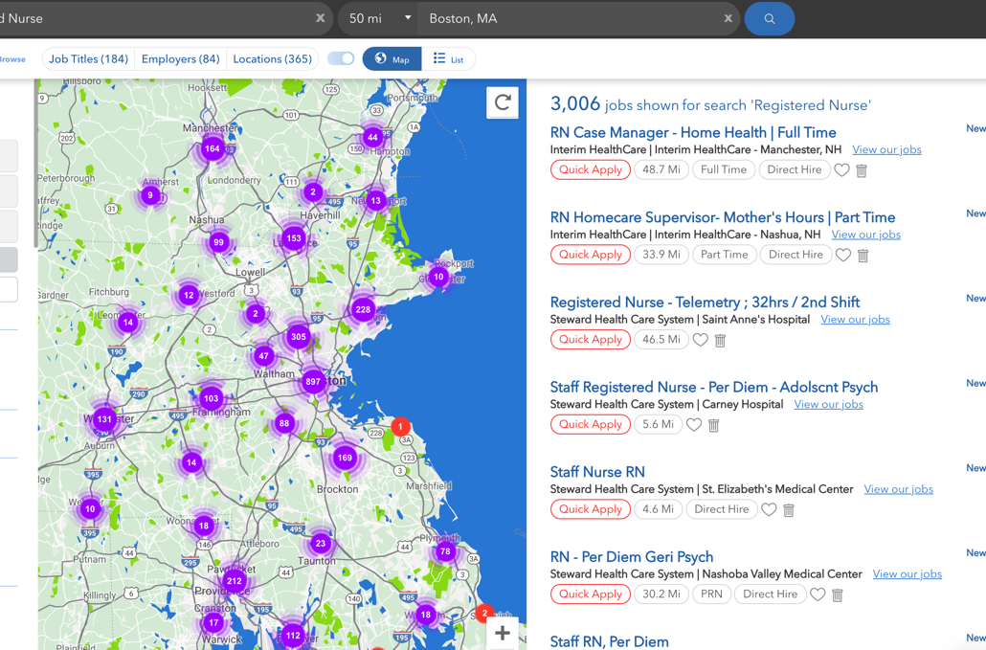Open Staff Registered Nurse - Per Diem job
Viewport: 986px width, 650px height.
[x=714, y=388]
